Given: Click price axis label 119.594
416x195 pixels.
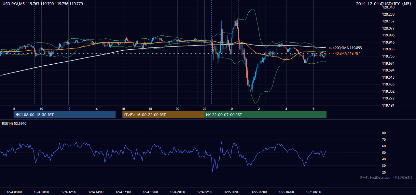Looking at the screenshot, I should click(389, 70).
